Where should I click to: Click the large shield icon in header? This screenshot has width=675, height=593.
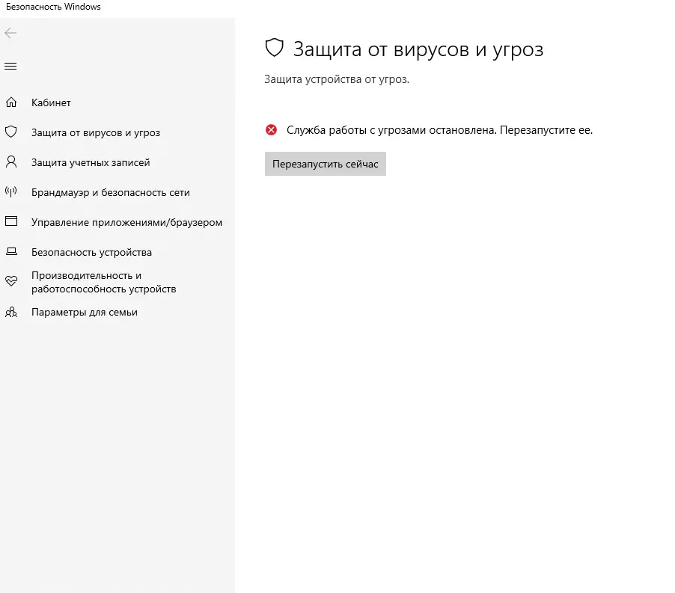[274, 48]
